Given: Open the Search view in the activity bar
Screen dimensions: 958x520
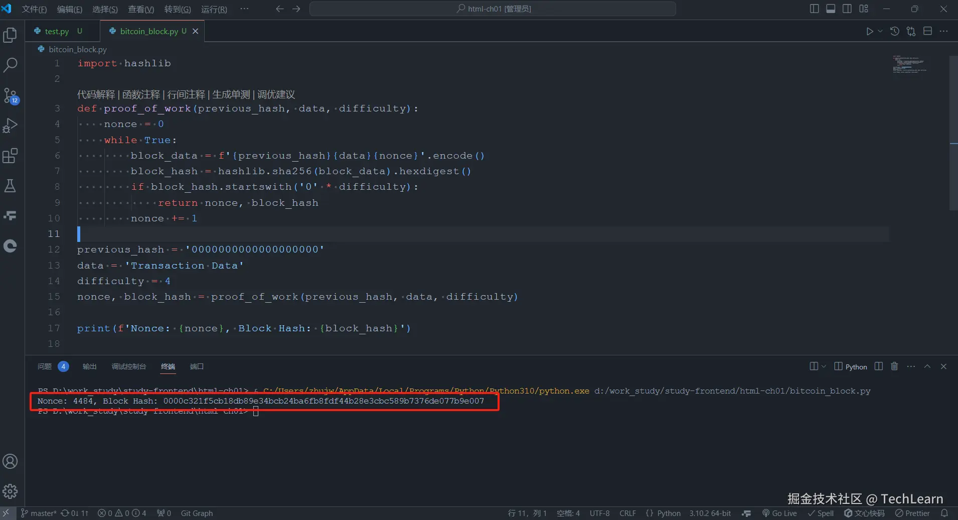Looking at the screenshot, I should pos(11,65).
